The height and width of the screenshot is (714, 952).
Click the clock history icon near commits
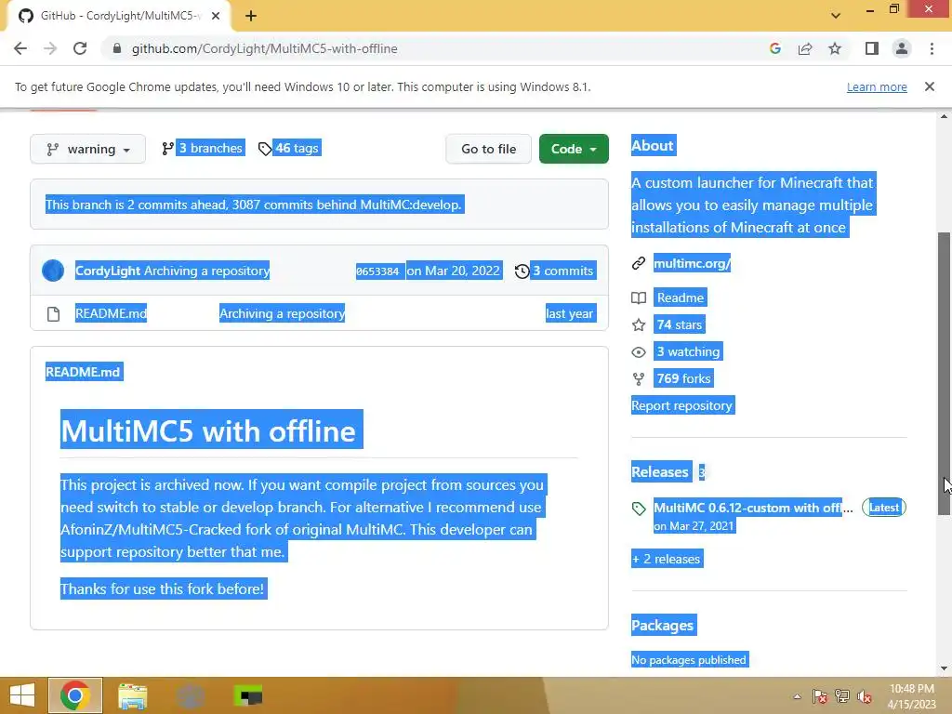(522, 271)
